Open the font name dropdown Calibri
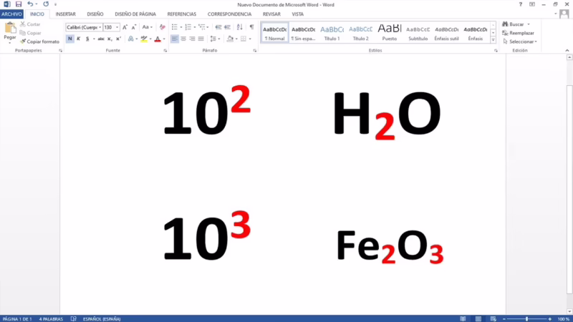573x322 pixels. pos(100,27)
